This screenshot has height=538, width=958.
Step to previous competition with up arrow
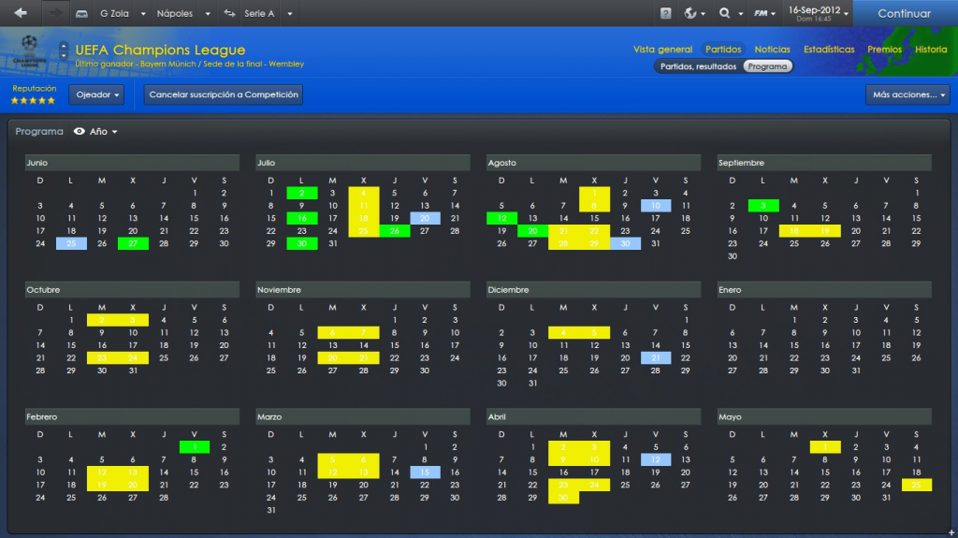(x=64, y=45)
